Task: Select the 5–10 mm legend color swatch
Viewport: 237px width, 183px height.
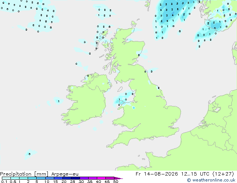Action: (x=41, y=178)
